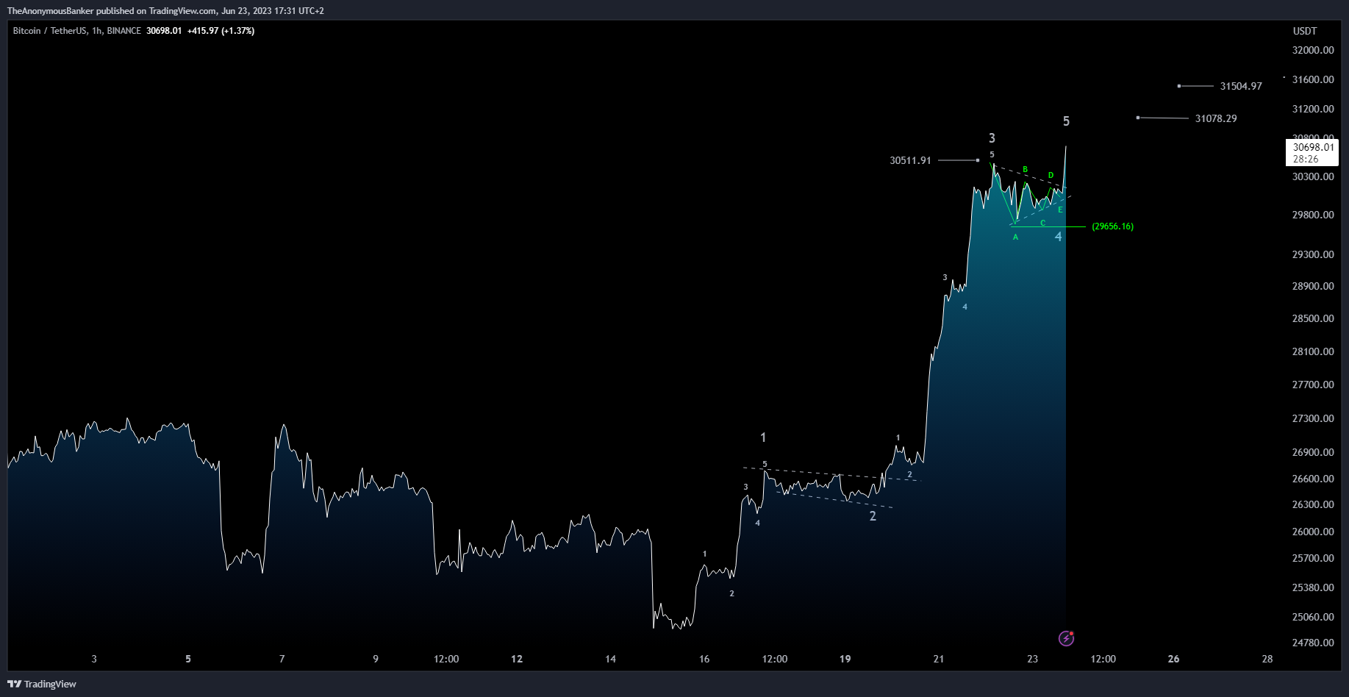The image size is (1349, 697).
Task: Click the 29300.00 price axis label
Action: pos(1313,254)
